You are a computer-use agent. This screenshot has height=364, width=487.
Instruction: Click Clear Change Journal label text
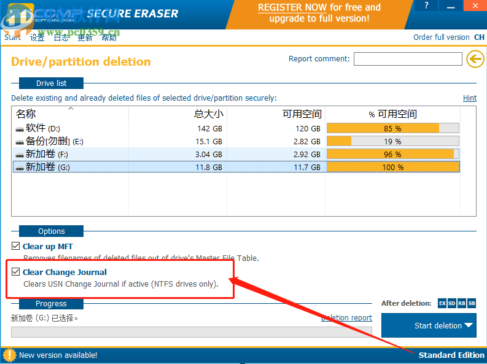pos(64,272)
